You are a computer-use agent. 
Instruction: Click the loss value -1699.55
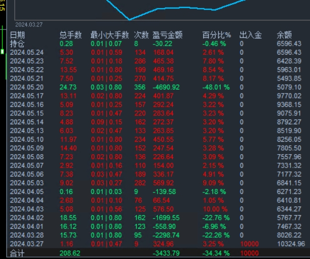(166, 218)
